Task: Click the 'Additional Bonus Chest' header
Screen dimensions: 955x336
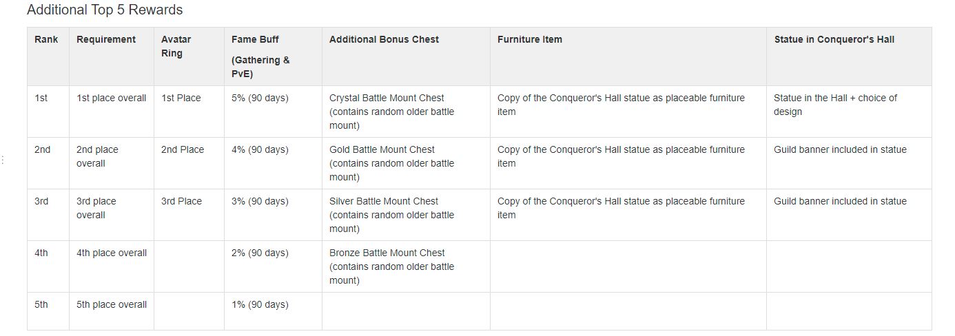Action: click(384, 39)
